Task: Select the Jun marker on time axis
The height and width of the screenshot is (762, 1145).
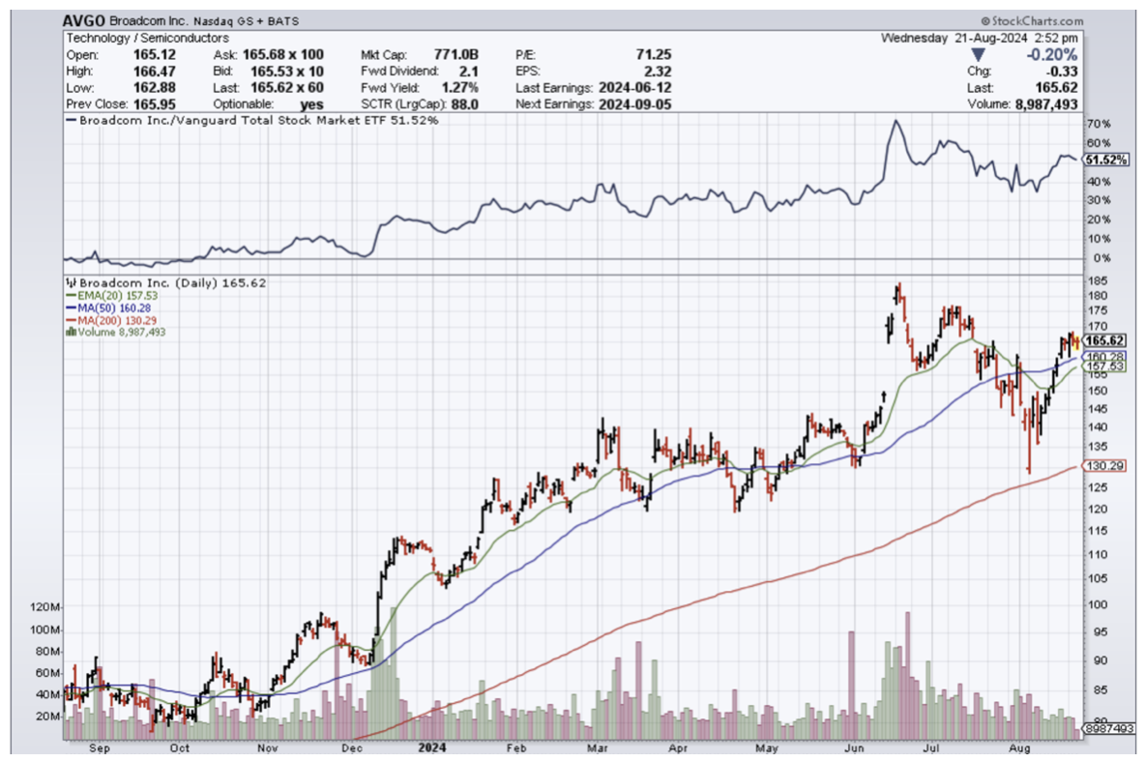Action: click(853, 747)
